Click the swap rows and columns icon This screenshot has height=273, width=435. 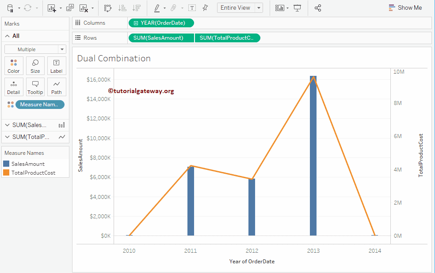(x=107, y=8)
